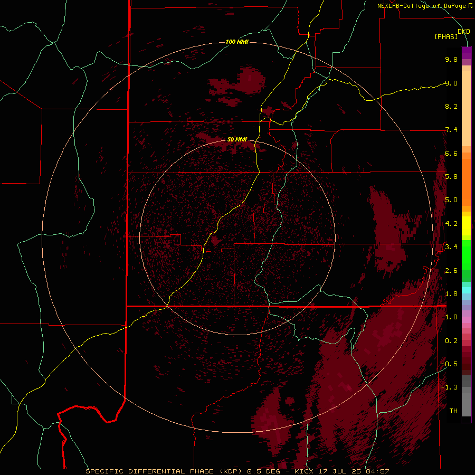
Task: Click the 7.4 value on the color scale
Action: [x=451, y=130]
